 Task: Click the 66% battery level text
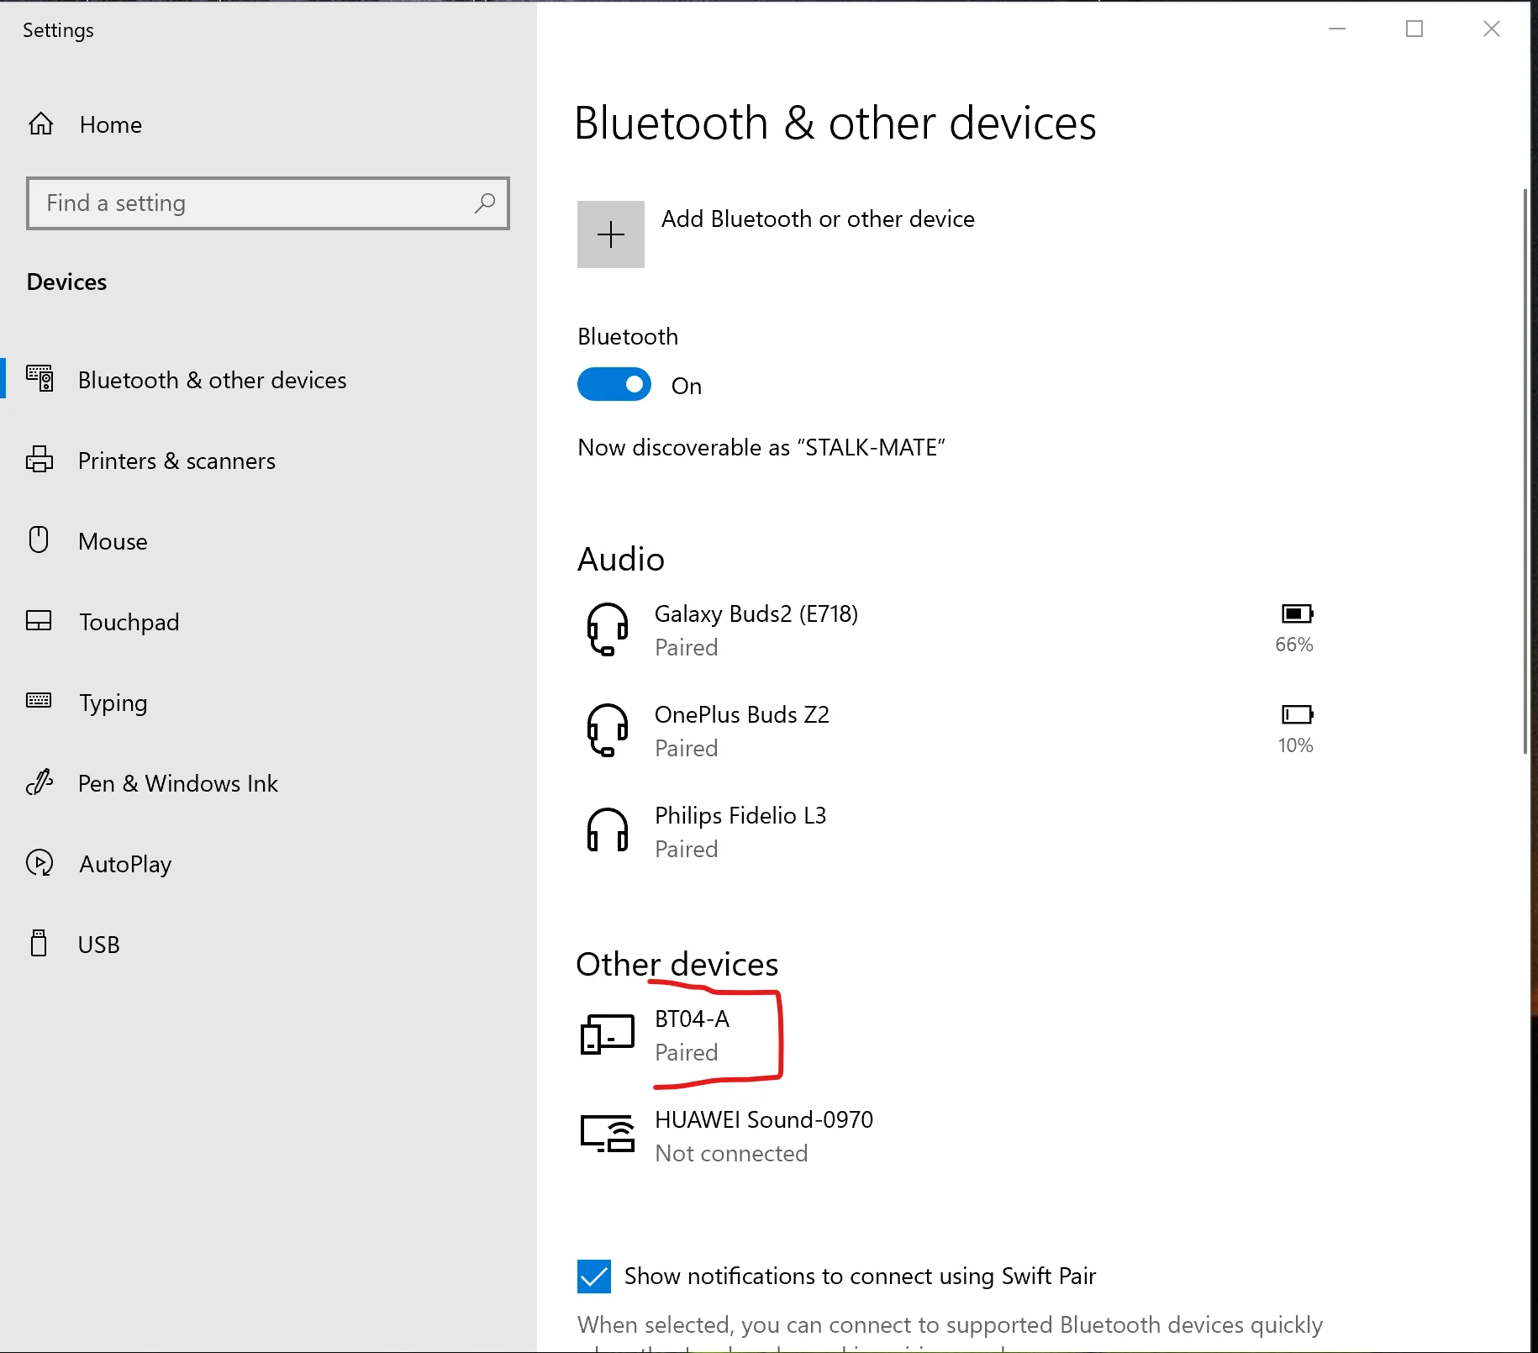point(1294,645)
